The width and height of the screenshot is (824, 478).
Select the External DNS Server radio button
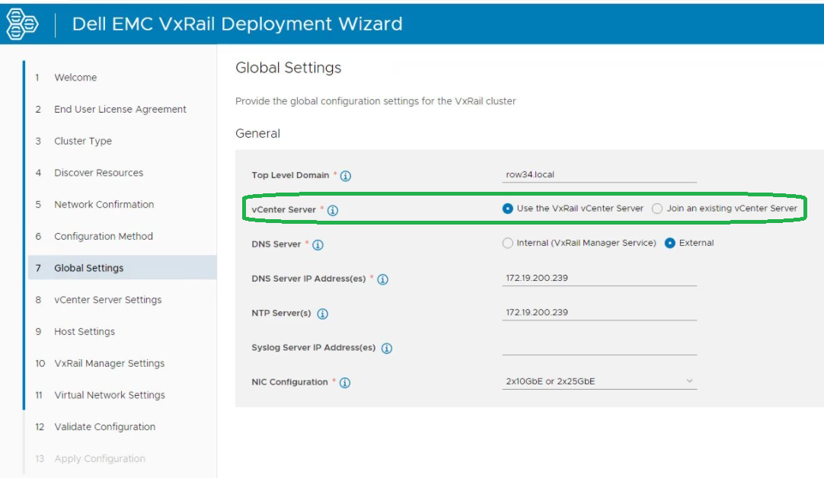pyautogui.click(x=670, y=244)
